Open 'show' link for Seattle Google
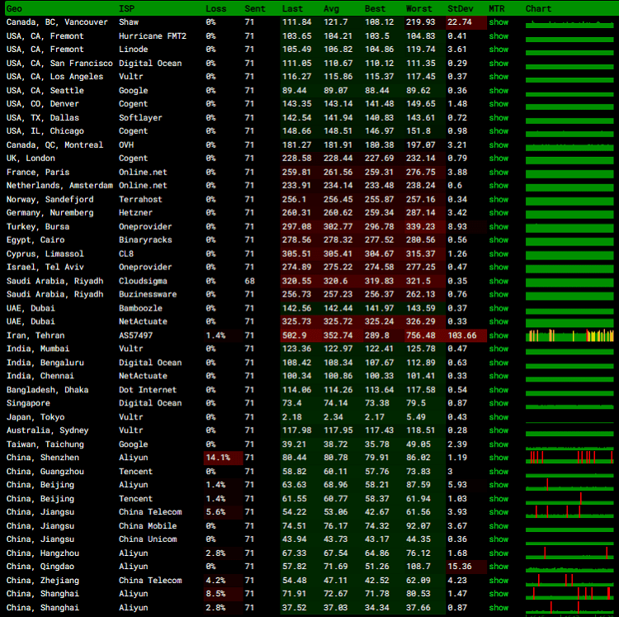 pos(499,91)
